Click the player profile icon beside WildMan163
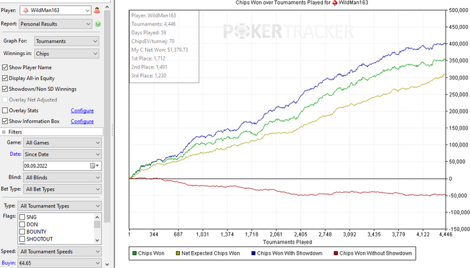This screenshot has height=268, width=470. pyautogui.click(x=97, y=11)
